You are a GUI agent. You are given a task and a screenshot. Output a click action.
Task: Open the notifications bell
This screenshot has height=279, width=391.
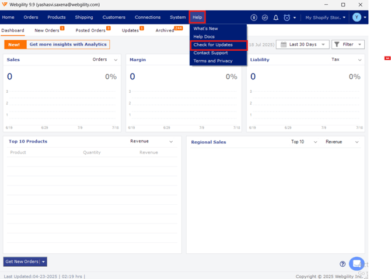(276, 18)
